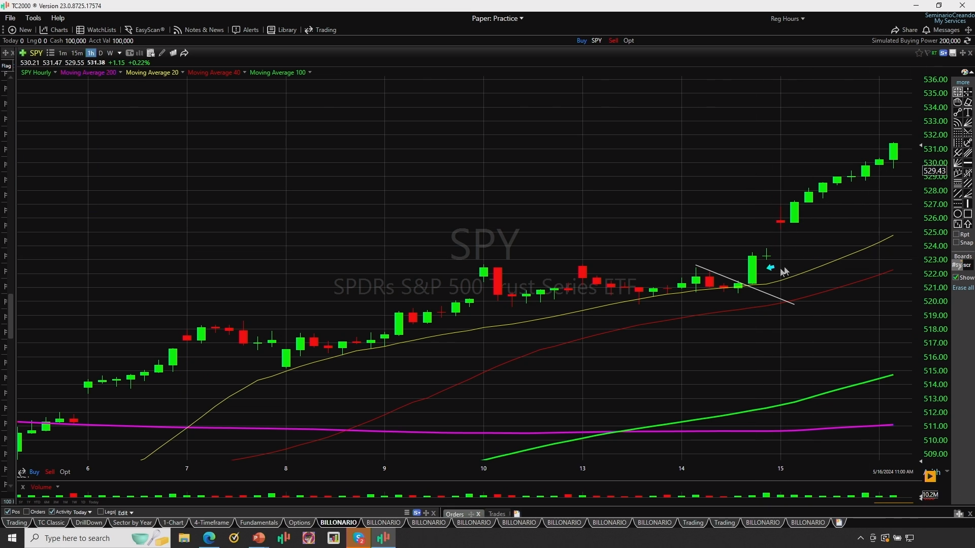This screenshot has width=975, height=548.
Task: Select the hand pan drawing tool
Action: click(x=957, y=102)
